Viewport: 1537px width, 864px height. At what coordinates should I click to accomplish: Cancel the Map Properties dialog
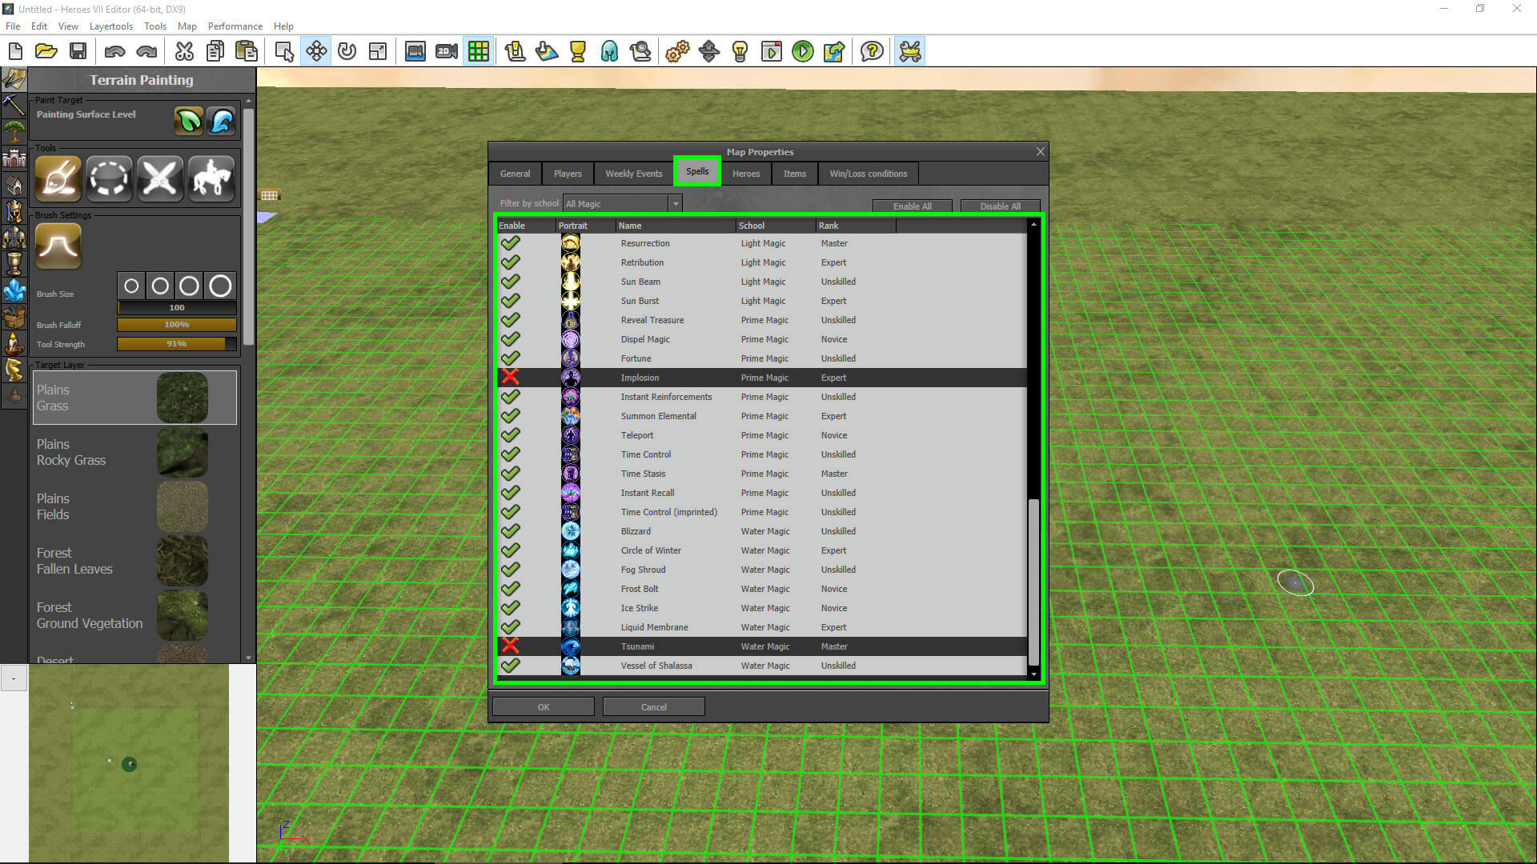(654, 706)
